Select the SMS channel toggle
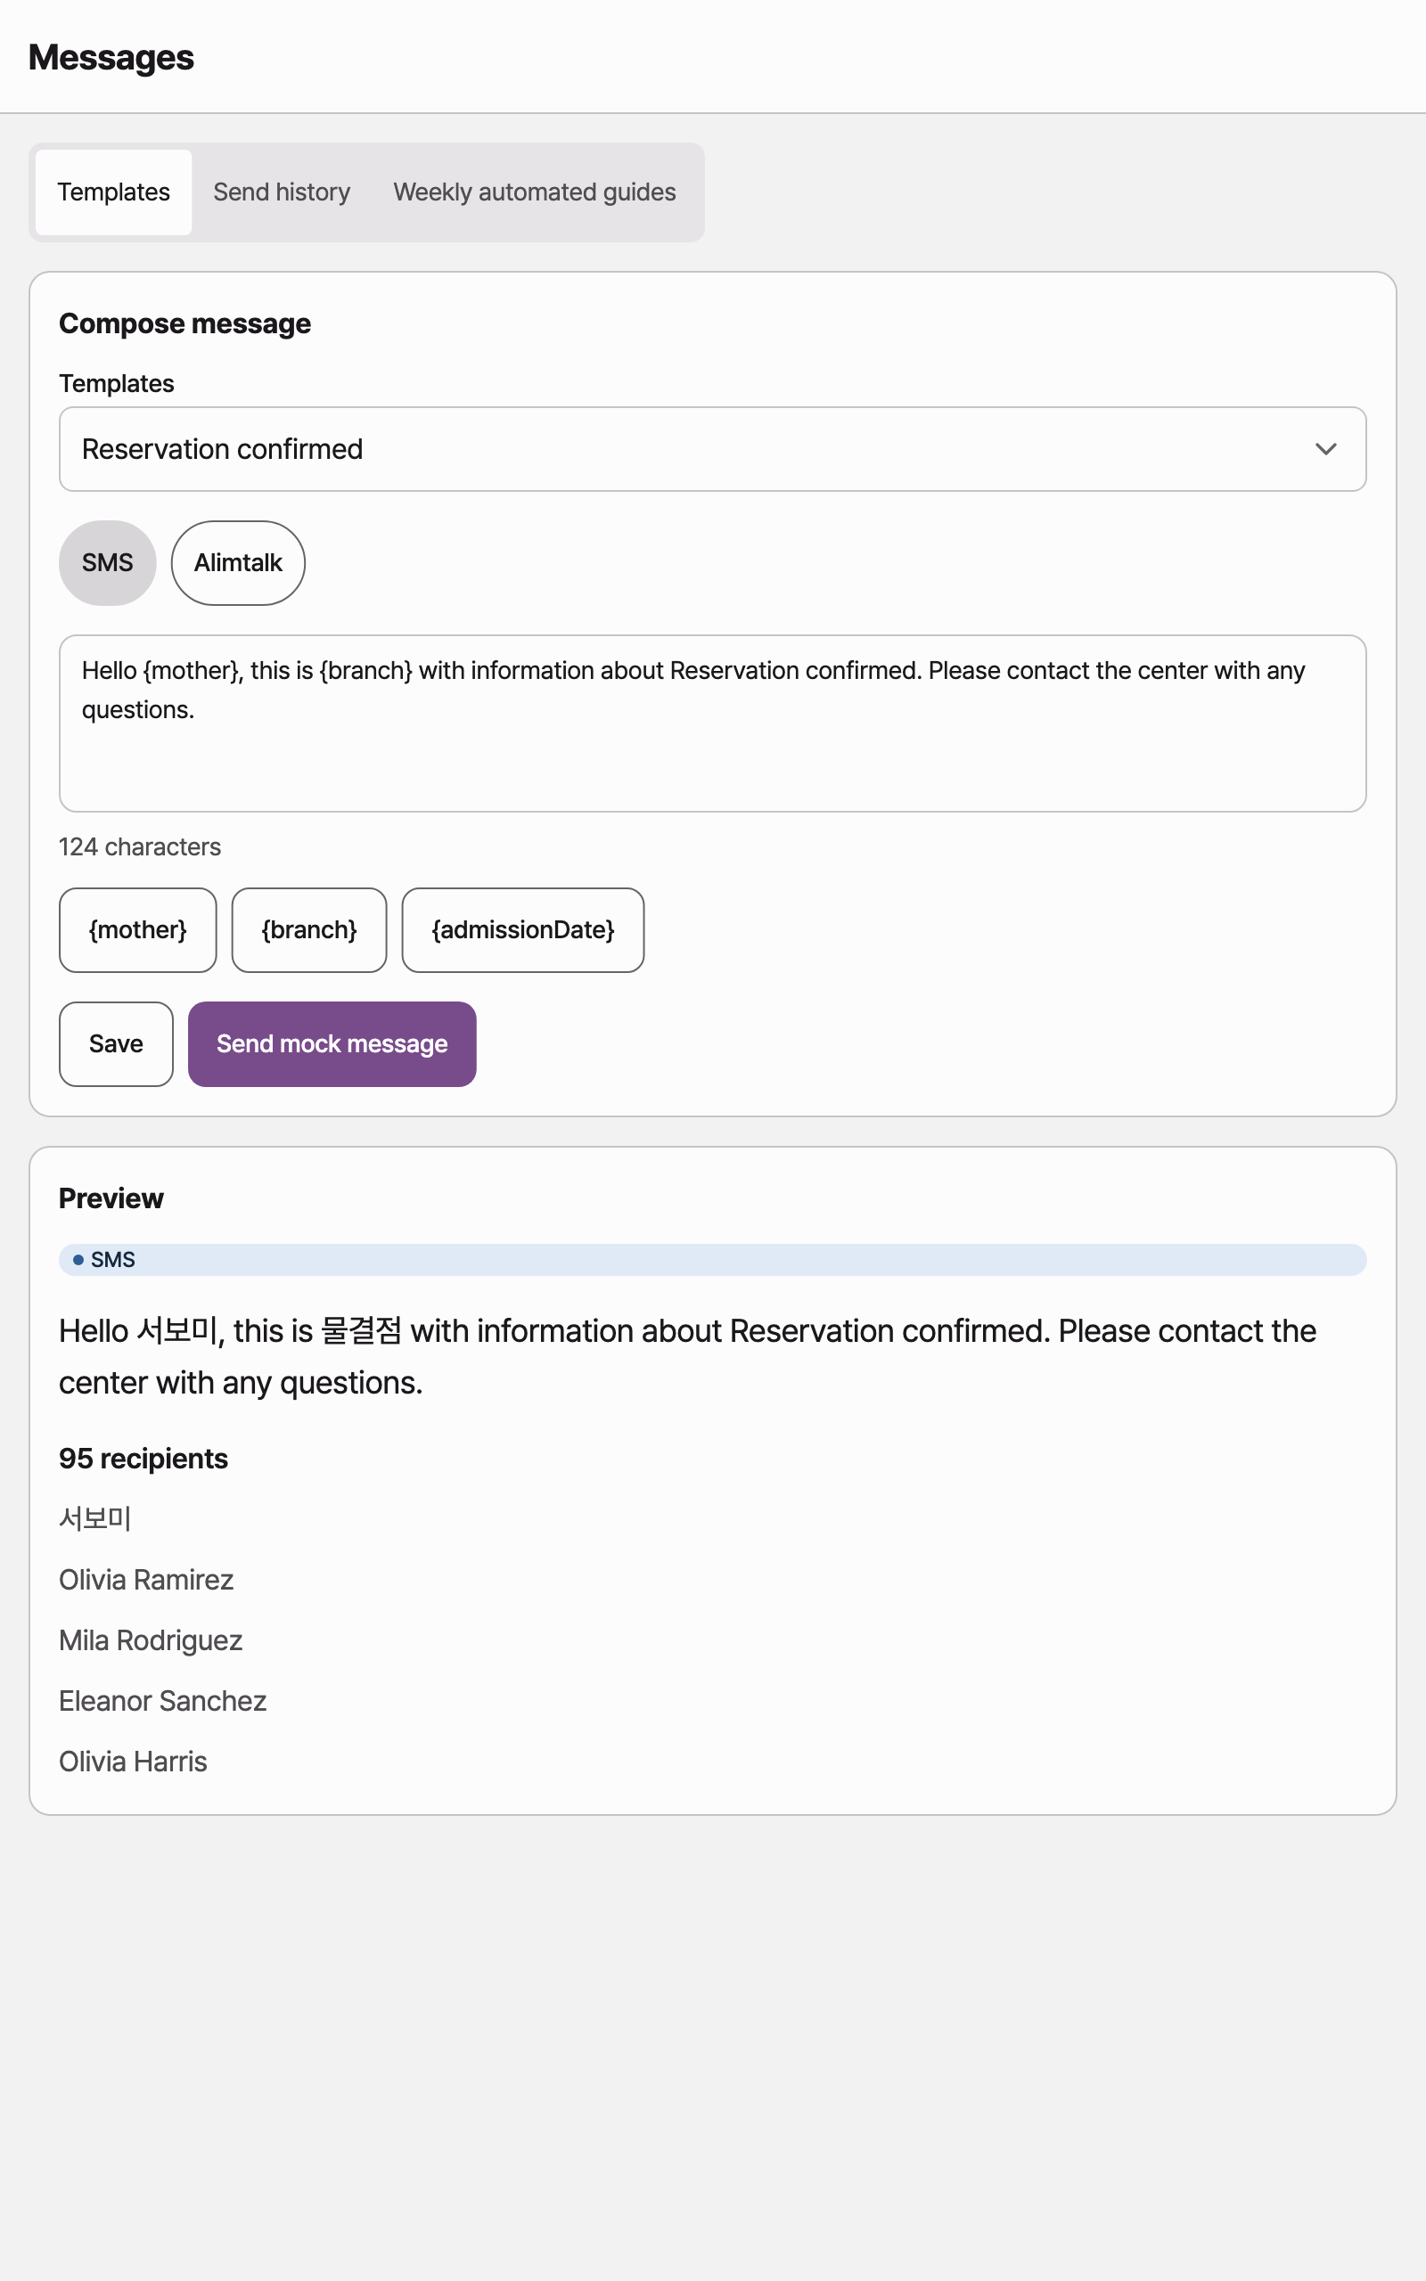Screen dimensions: 1426x2281 108,563
